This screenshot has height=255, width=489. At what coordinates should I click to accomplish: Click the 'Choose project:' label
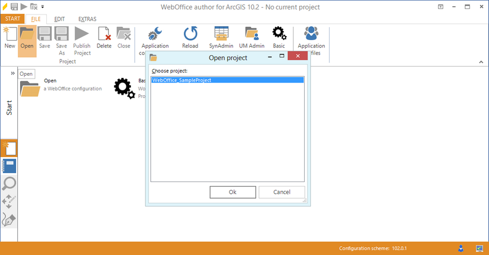click(x=170, y=71)
